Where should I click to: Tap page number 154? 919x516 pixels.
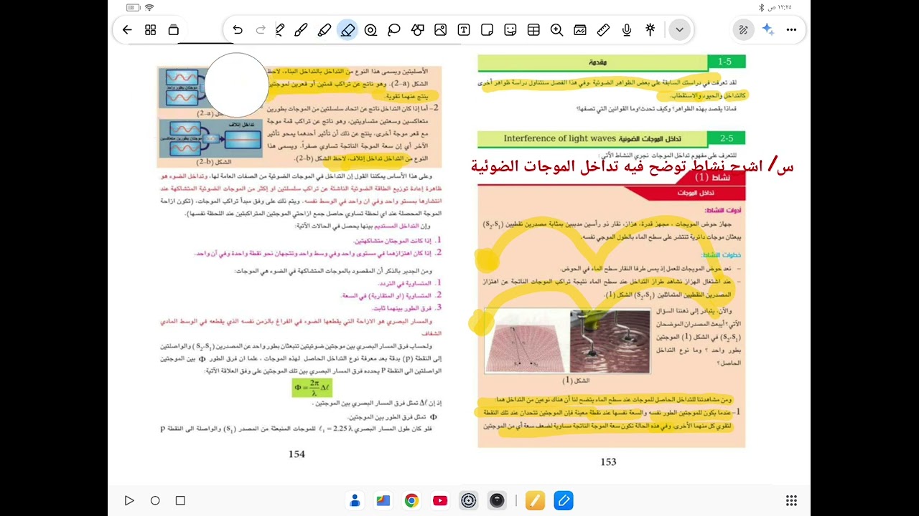coord(297,454)
